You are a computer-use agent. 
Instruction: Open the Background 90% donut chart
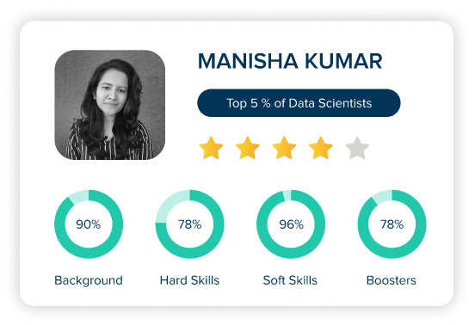(x=89, y=224)
